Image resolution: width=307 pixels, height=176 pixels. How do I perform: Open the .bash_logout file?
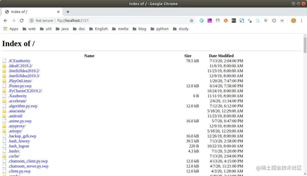tap(18, 146)
